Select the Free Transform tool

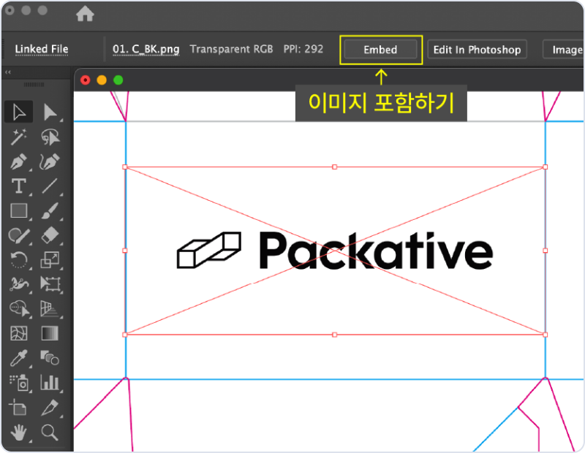tap(50, 284)
